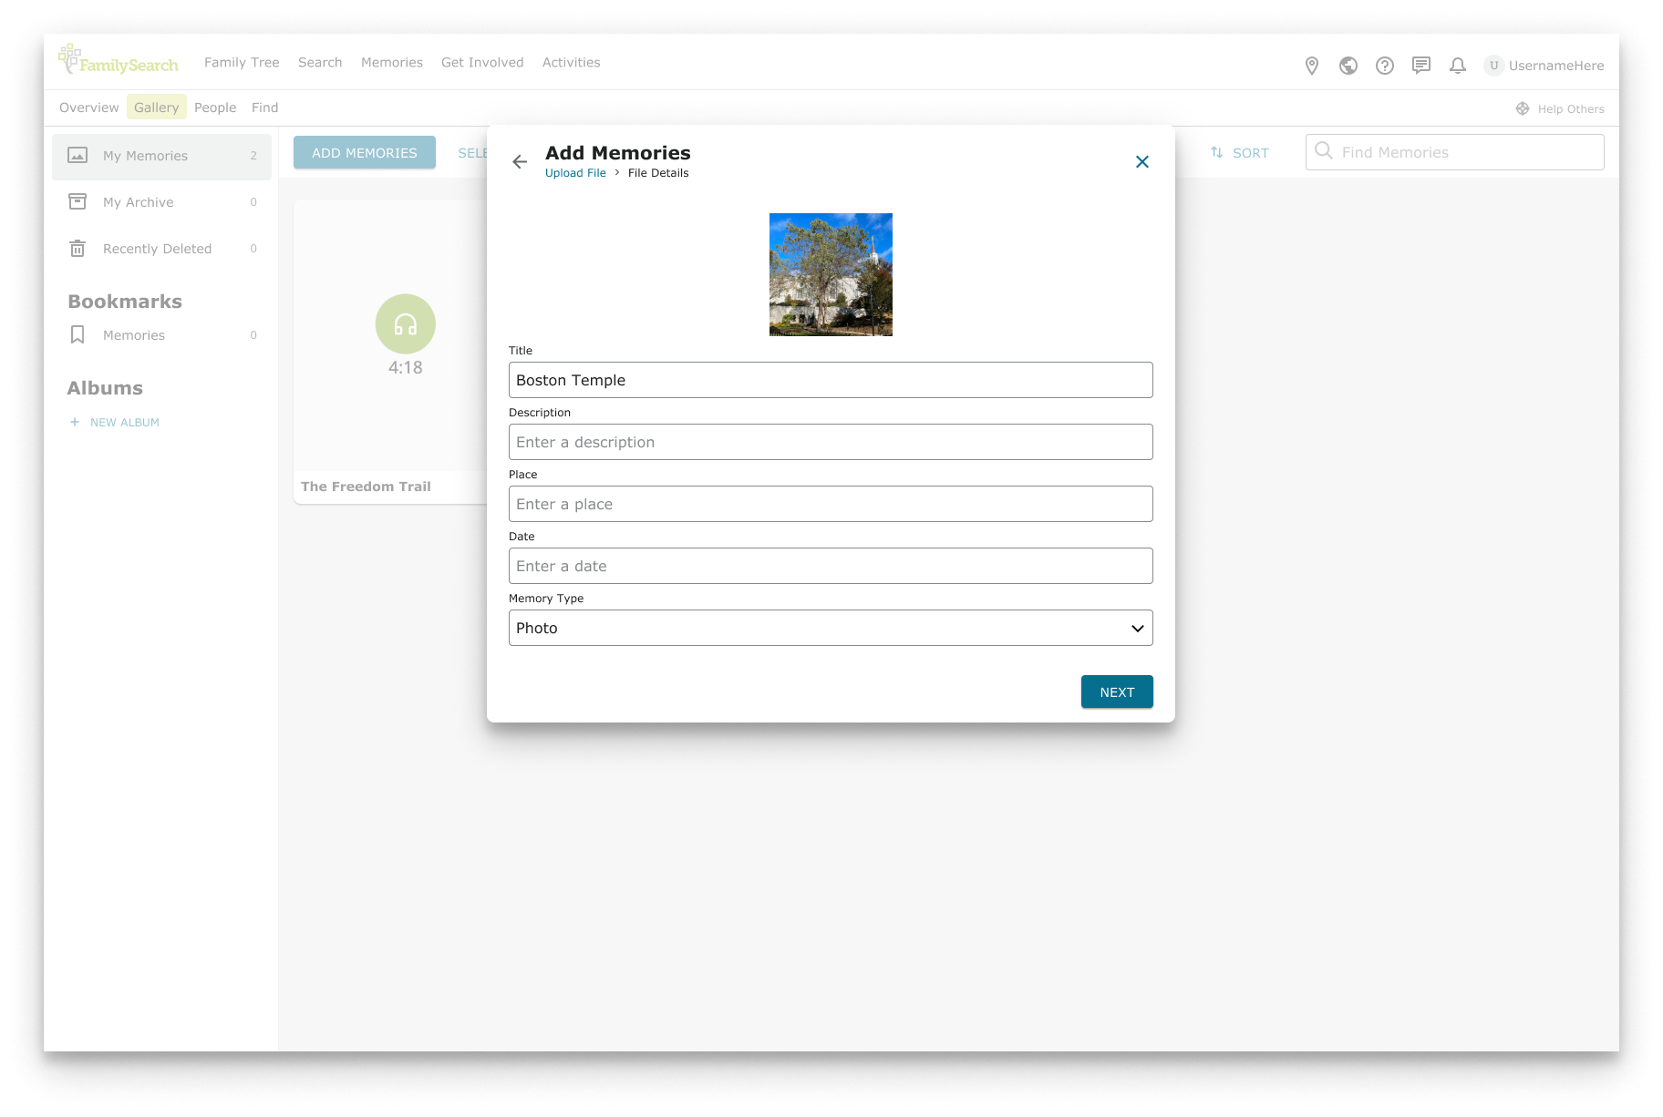Click into the Description field

[830, 442]
